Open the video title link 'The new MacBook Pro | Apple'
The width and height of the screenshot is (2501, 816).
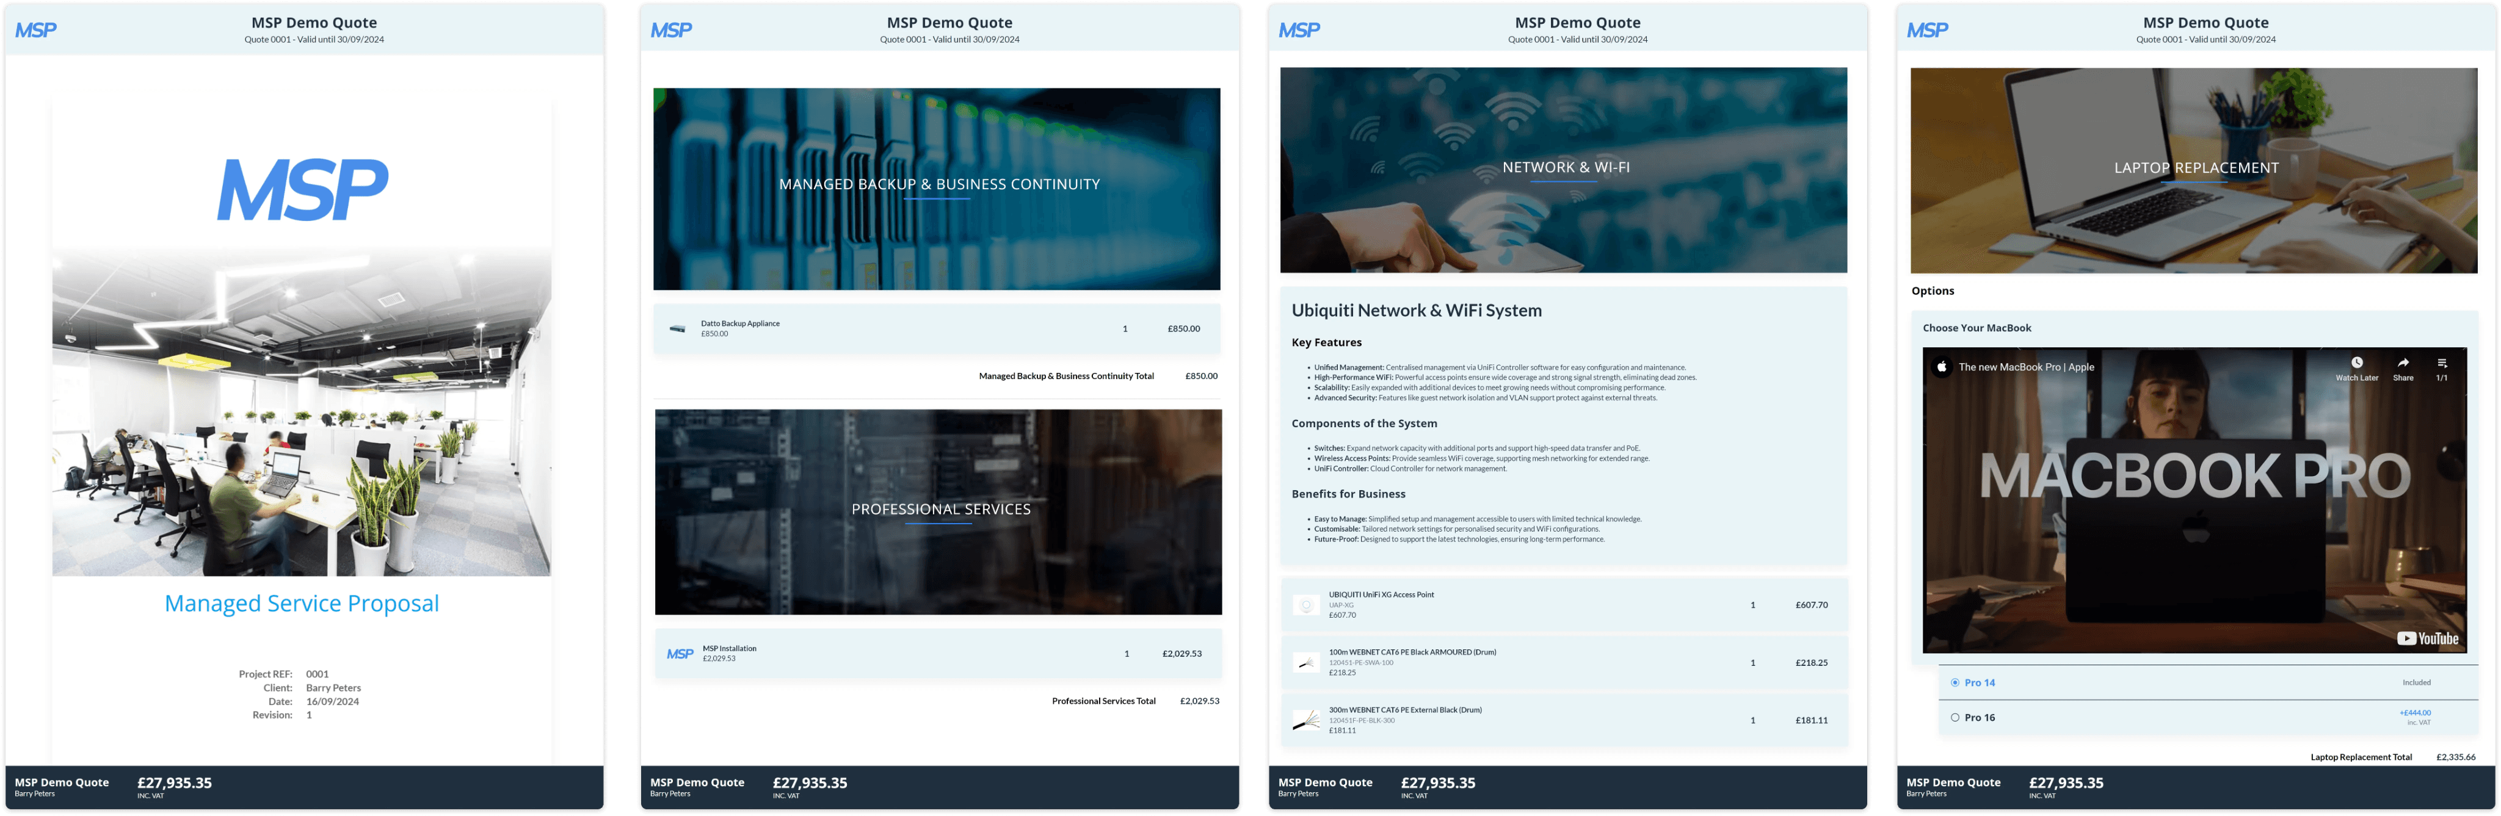click(x=2026, y=367)
